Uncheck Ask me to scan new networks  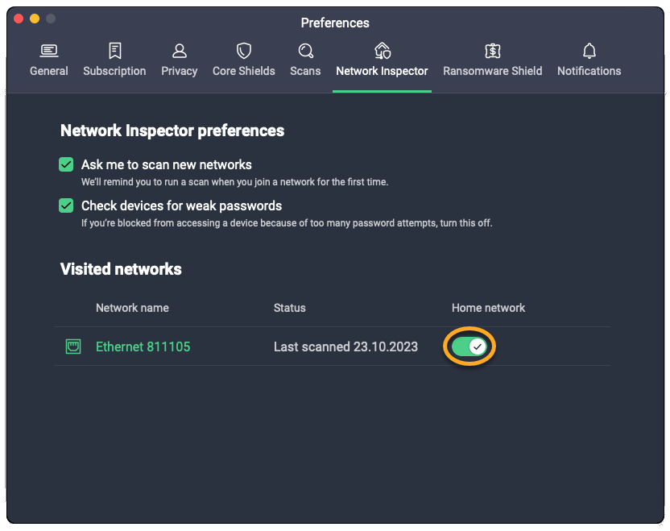coord(66,164)
